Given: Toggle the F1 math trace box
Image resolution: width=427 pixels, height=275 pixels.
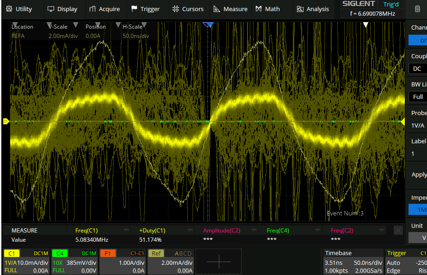Looking at the screenshot, I should pyautogui.click(x=123, y=261).
